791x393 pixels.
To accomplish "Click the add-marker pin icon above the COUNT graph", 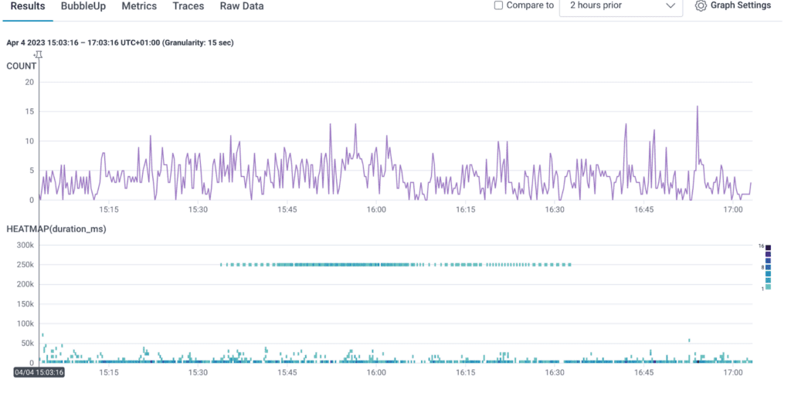I will tap(38, 54).
